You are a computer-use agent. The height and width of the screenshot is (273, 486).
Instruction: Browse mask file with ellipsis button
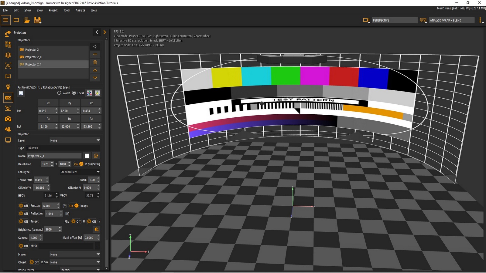pos(98,246)
